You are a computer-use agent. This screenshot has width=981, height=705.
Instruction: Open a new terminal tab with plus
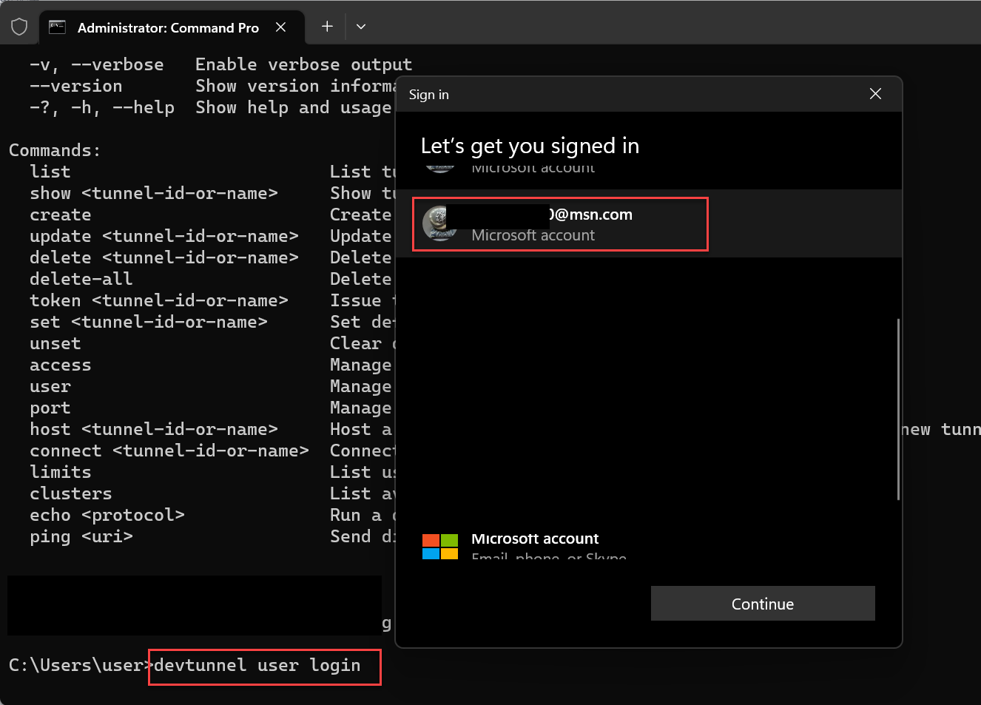tap(327, 27)
